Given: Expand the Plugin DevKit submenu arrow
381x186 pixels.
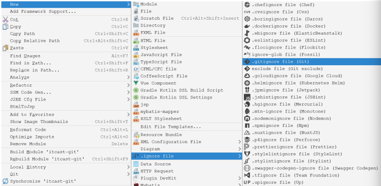Looking at the screenshot, I should click(239, 179).
